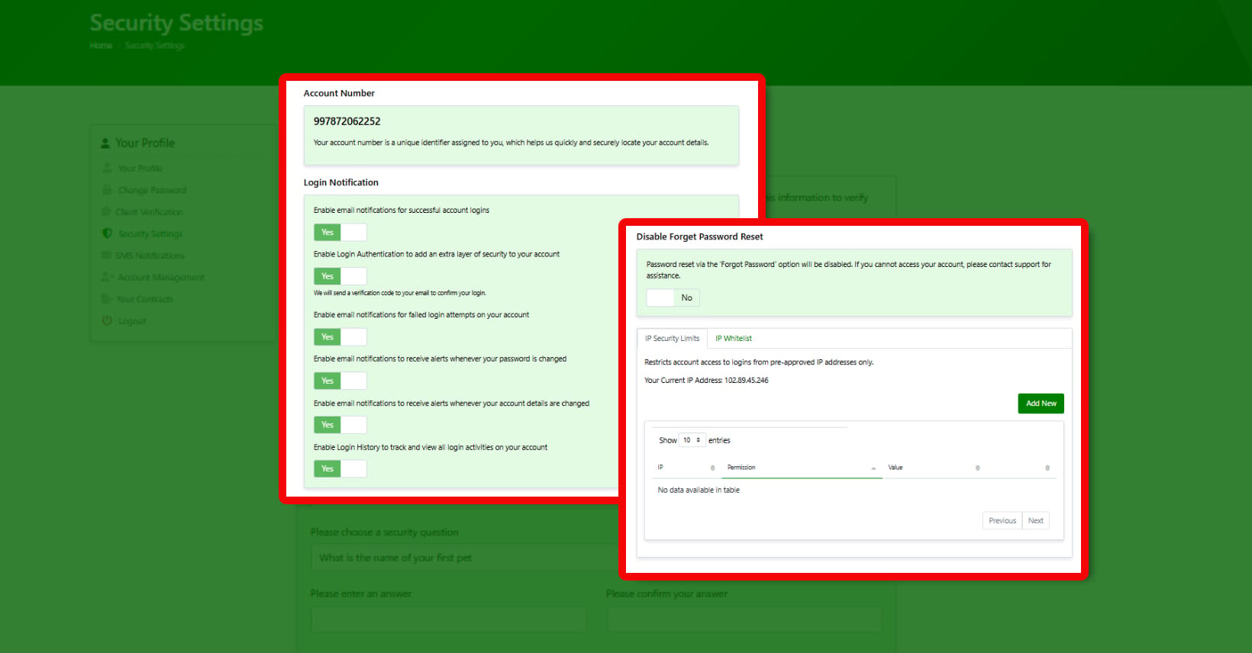The width and height of the screenshot is (1252, 653).
Task: Open the Security Settings breadcrumb link
Action: click(155, 46)
